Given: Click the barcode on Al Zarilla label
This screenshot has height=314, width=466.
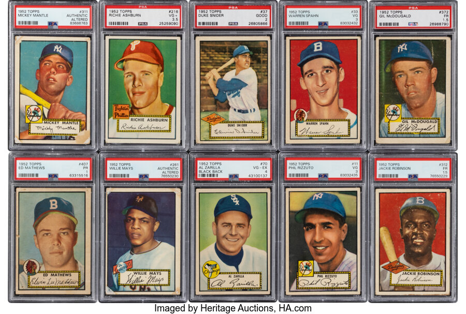Looking at the screenshot, I should pos(208,176).
